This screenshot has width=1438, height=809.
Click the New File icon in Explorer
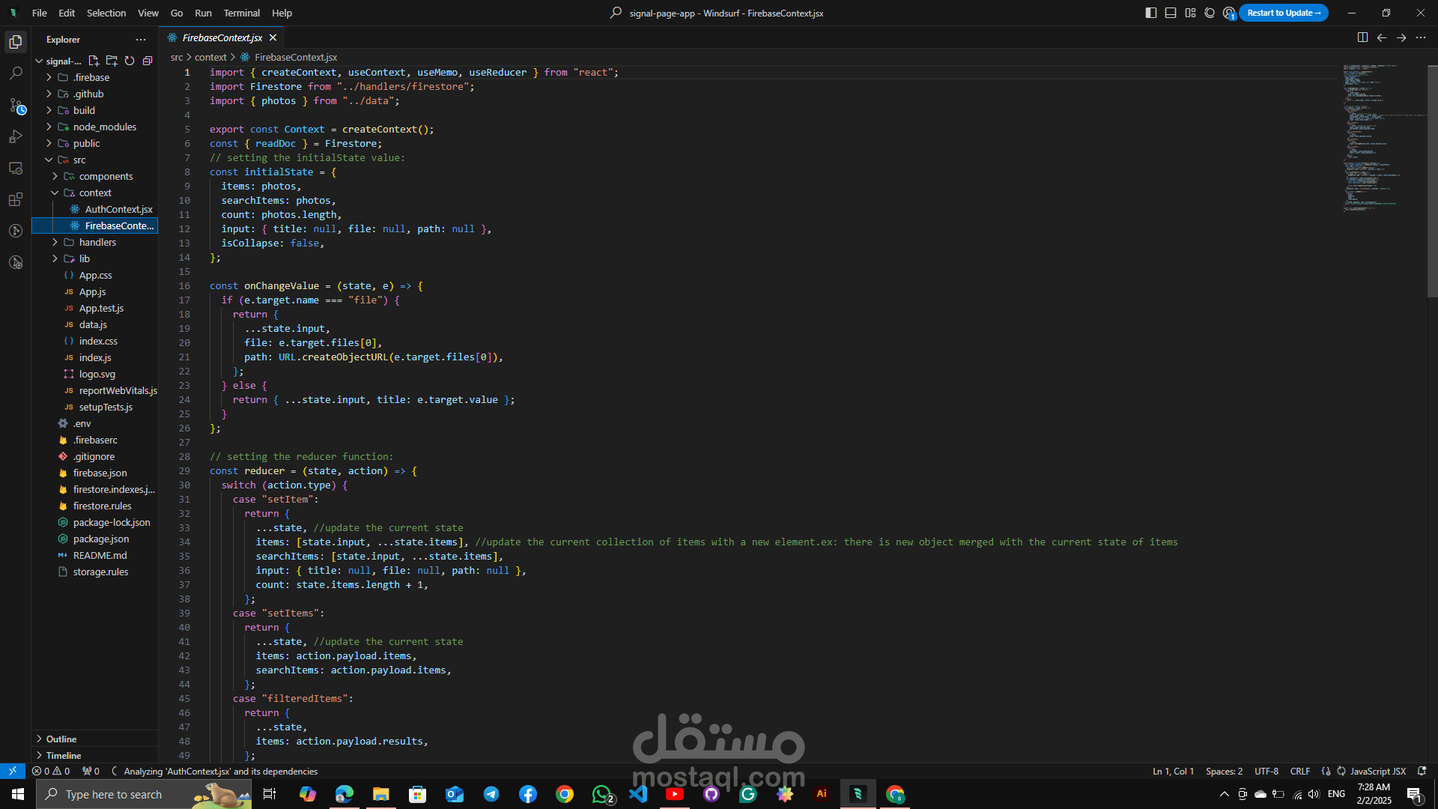(94, 61)
